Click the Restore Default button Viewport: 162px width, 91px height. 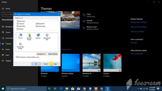coord(53,54)
